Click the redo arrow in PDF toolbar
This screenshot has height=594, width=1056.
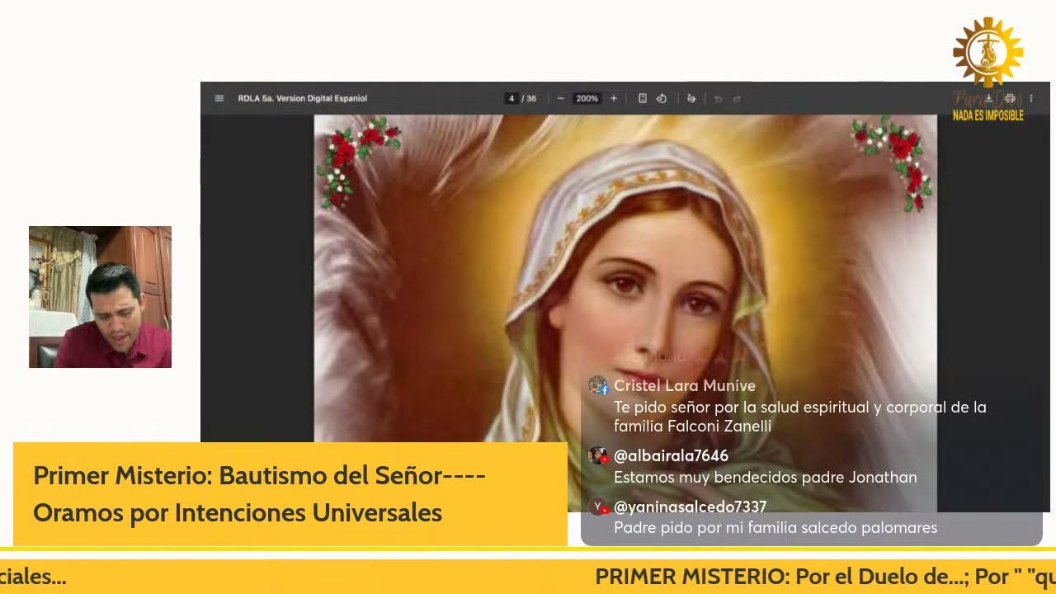738,98
